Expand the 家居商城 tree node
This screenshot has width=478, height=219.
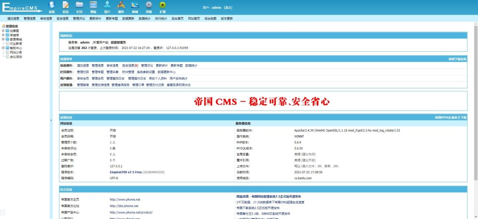point(3,39)
